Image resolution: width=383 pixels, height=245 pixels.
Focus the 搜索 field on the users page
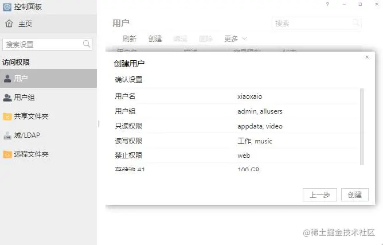pos(316,23)
